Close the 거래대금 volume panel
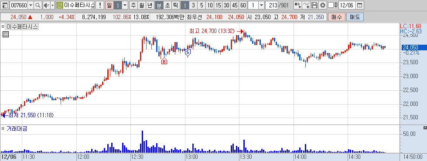 (x=425, y=128)
